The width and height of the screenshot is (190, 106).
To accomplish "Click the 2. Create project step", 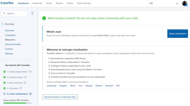I will pyautogui.click(x=15, y=77).
